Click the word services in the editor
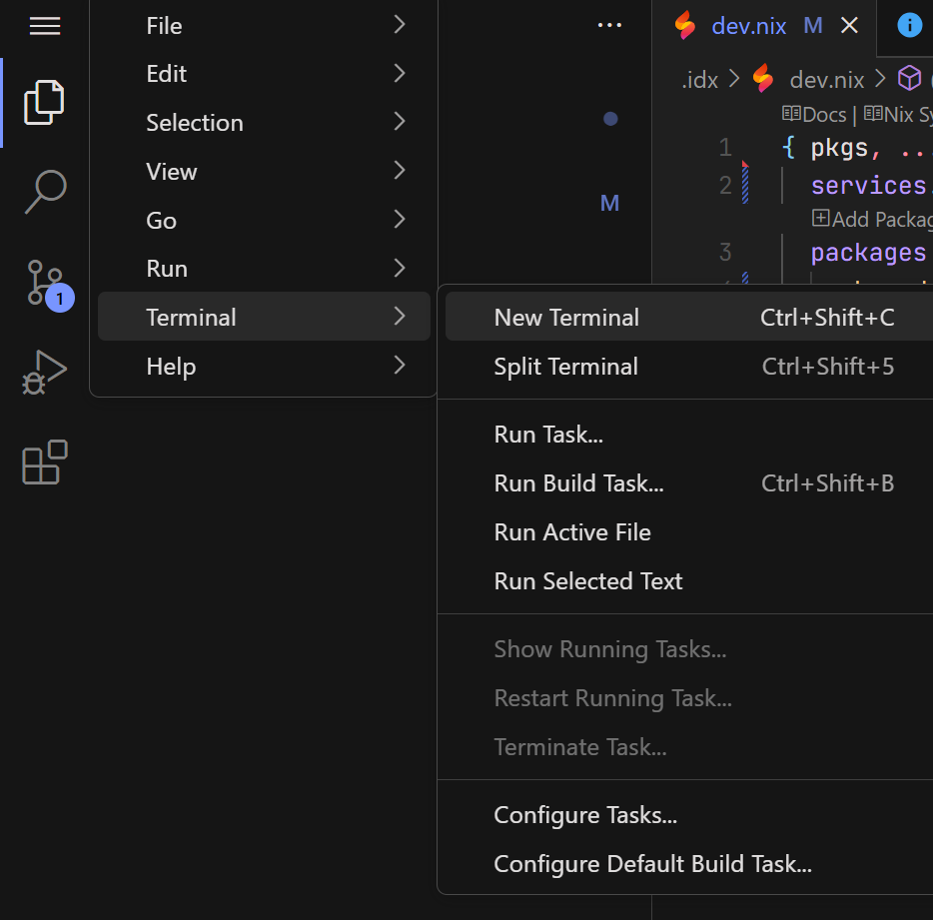The image size is (933, 920). click(x=868, y=186)
